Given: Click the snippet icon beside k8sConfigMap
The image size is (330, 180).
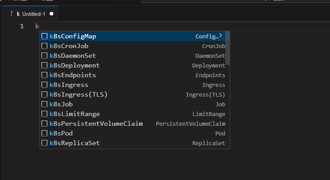Looking at the screenshot, I should point(44,36).
